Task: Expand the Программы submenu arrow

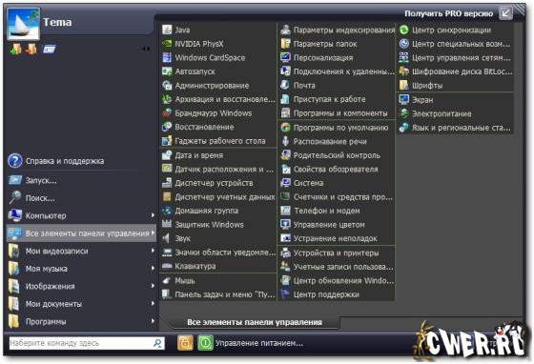Action: pos(153,321)
